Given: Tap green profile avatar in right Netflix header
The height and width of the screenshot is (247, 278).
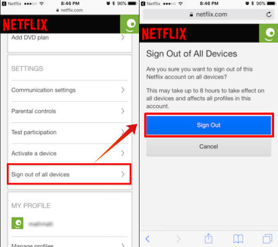Looking at the screenshot, I should click(x=268, y=33).
